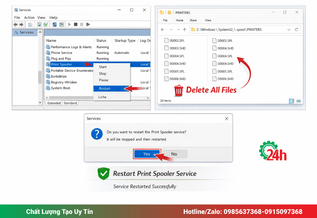Confirm restart with the Yes button
This screenshot has height=218, width=317.
click(147, 154)
